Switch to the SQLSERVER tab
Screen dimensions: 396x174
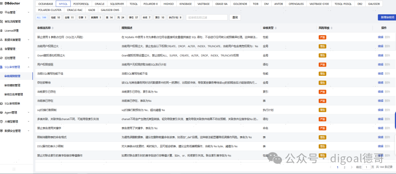point(117,4)
